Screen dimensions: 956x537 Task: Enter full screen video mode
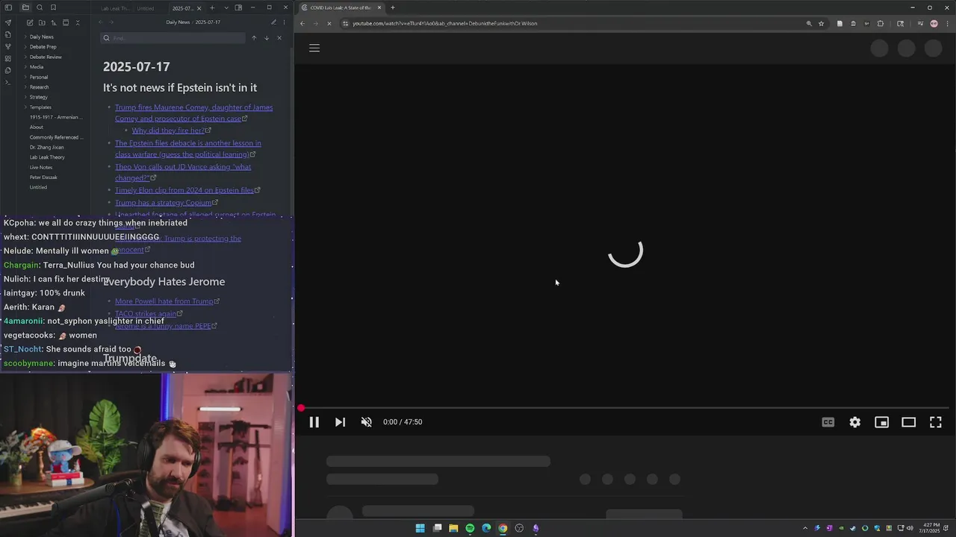click(x=936, y=422)
